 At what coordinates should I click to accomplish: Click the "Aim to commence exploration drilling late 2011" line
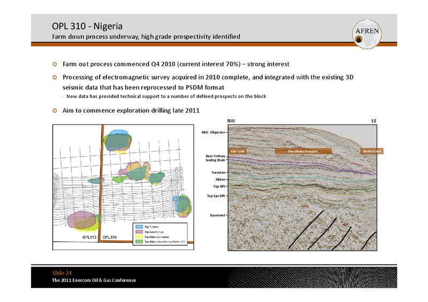click(131, 111)
